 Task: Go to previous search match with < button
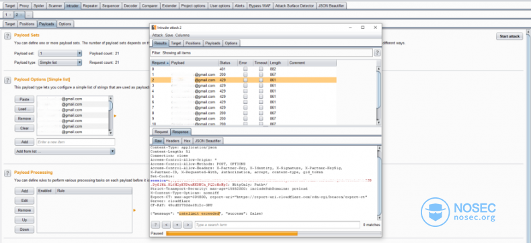click(166, 225)
